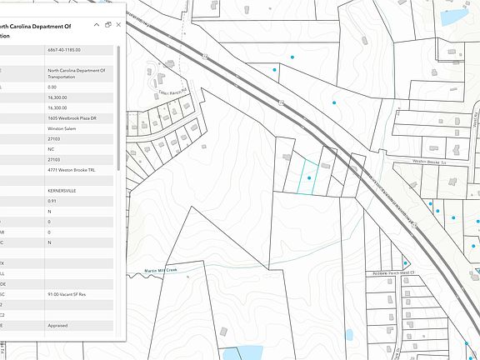This screenshot has height=360, width=480.
Task: Click the Teller Ranch Rd street label
Action: 172,91
